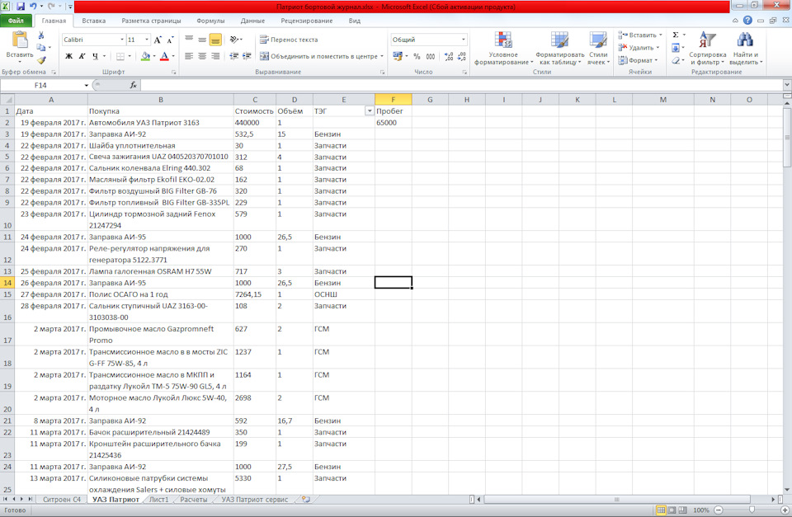Open Find and Select (Найти и выделить)

point(746,49)
